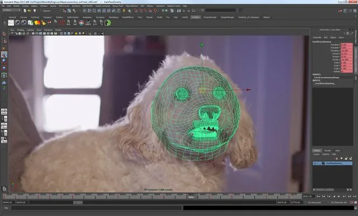358x216 pixels.
Task: Switch to Render tab in Layer Editor
Action: click(328, 151)
